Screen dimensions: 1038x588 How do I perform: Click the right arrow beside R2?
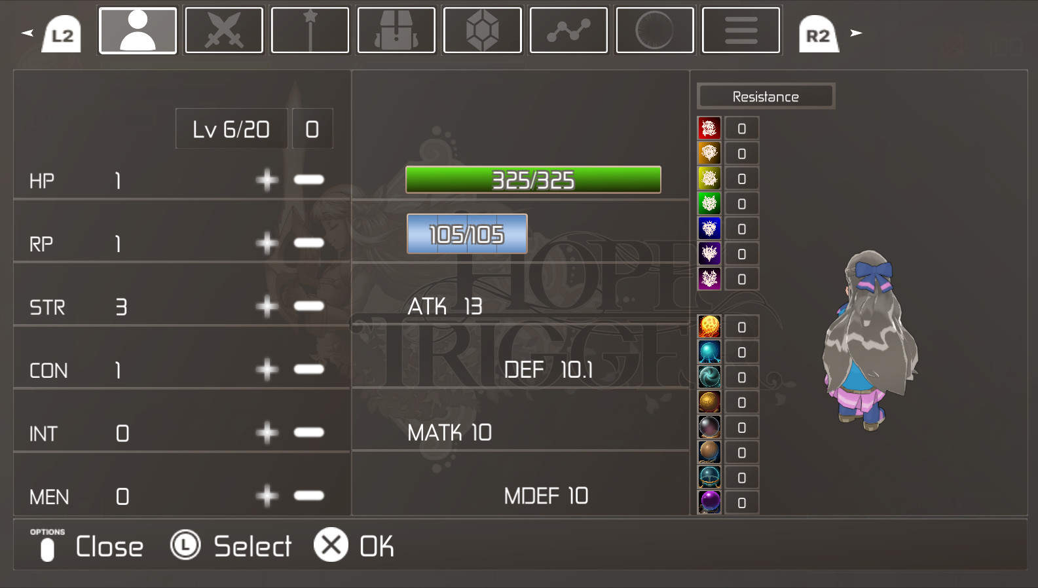click(856, 33)
